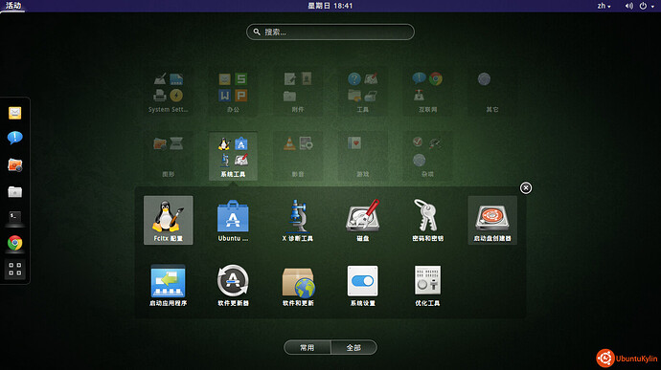Open the 附件 accessories folder
Image resolution: width=661 pixels, height=370 pixels.
click(x=298, y=92)
